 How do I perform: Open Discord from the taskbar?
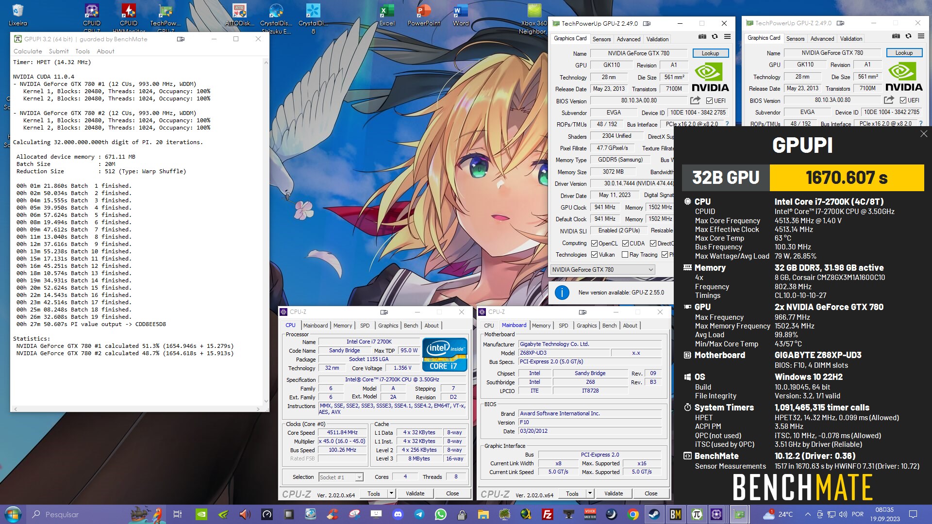coord(398,514)
